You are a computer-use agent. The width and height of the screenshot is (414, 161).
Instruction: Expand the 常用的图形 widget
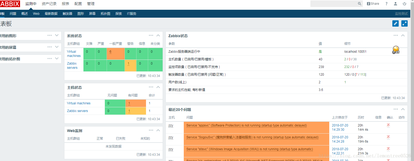57,35
